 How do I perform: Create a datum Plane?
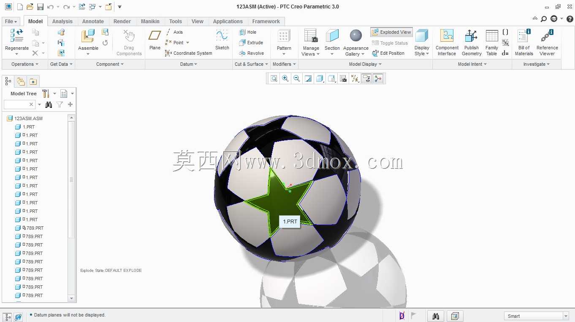[155, 40]
